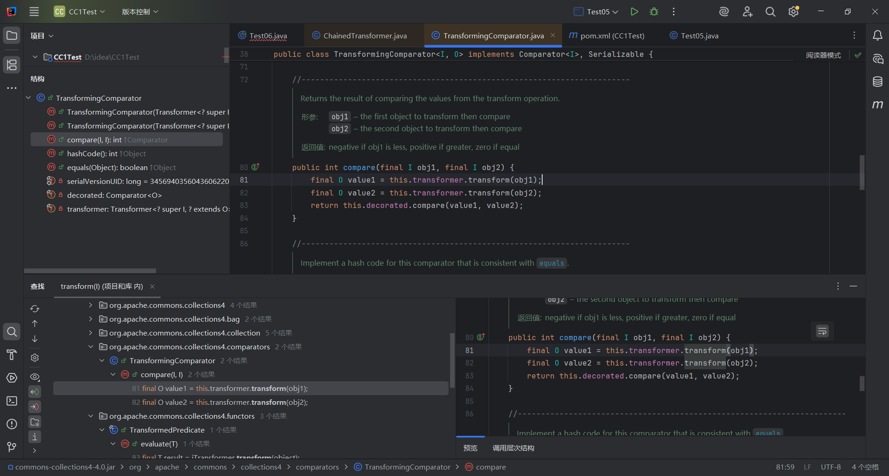889x476 pixels.
Task: Toggle Reader Mode (阅读器模式)
Action: pos(823,55)
